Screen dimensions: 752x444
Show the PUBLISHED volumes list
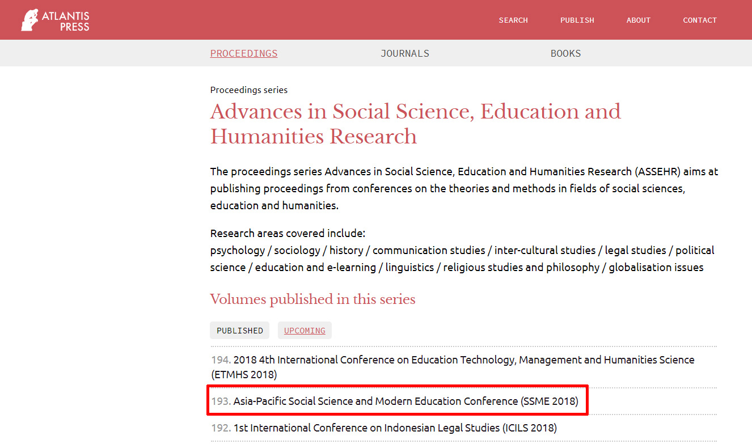click(x=239, y=331)
